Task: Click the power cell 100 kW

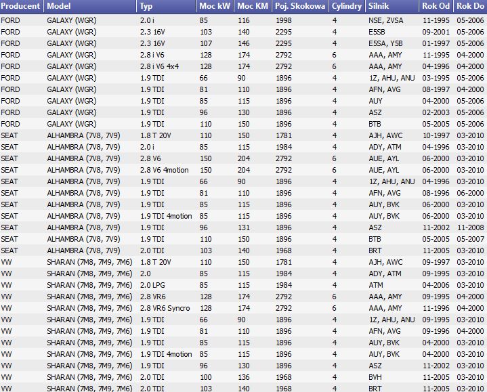Action: 206,377
